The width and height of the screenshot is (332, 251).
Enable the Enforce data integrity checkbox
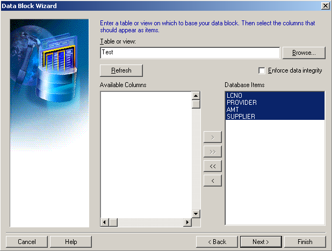[x=262, y=70]
